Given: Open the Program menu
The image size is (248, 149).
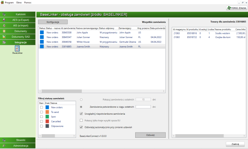Looking at the screenshot, I should point(9,2).
